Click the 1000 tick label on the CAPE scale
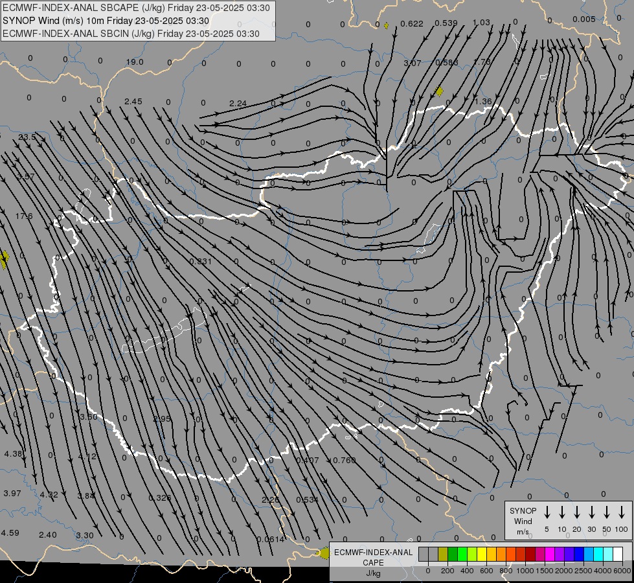The image size is (634, 583). coord(525,571)
